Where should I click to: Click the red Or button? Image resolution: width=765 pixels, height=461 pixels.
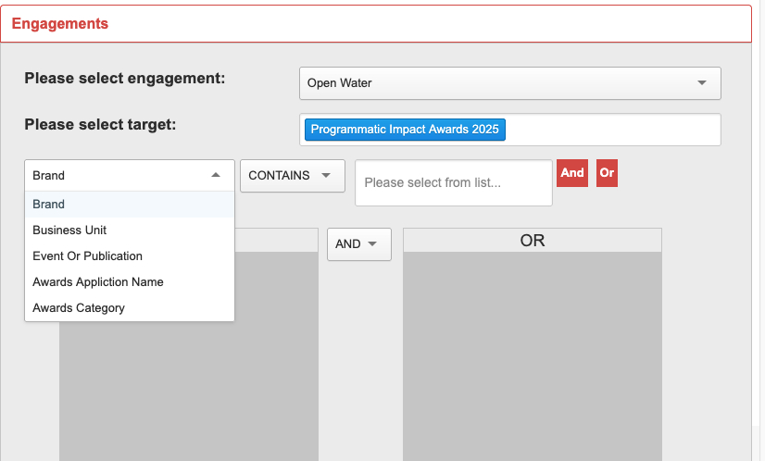coord(607,173)
